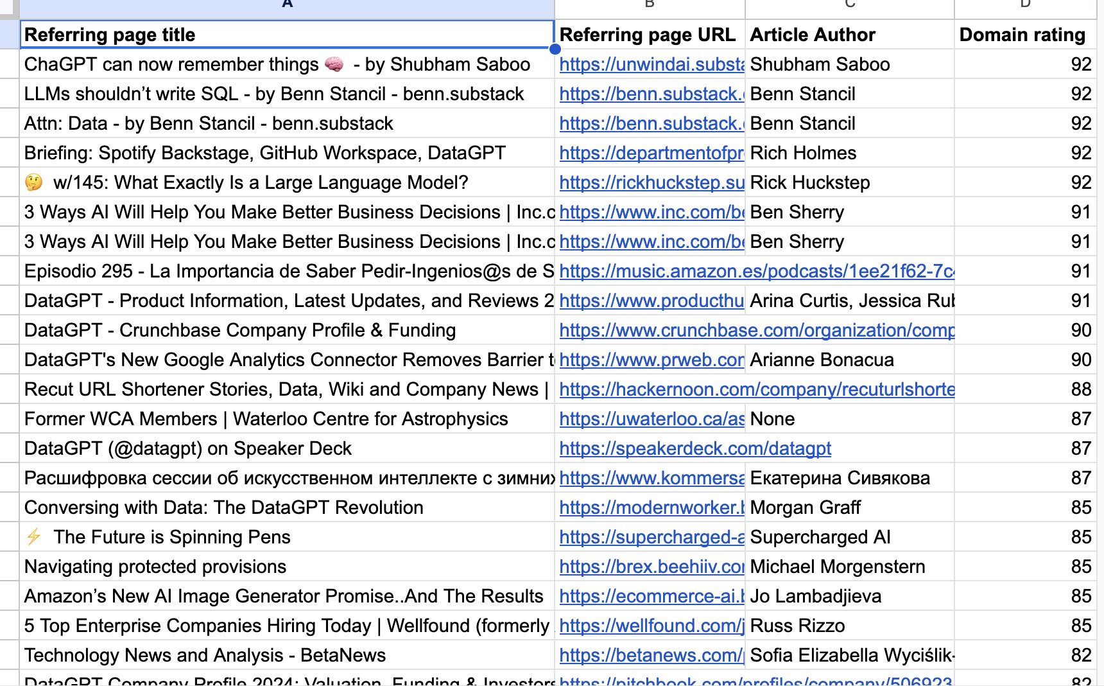The image size is (1104, 686).
Task: Open the departmentofpr link
Action: 651,153
